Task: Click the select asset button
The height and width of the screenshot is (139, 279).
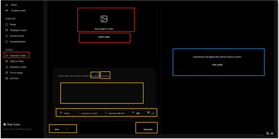Action: point(104,37)
